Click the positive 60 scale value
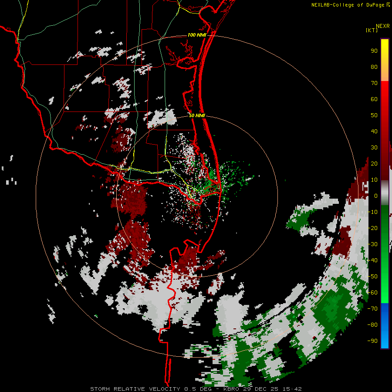The image size is (392, 392). 374,99
